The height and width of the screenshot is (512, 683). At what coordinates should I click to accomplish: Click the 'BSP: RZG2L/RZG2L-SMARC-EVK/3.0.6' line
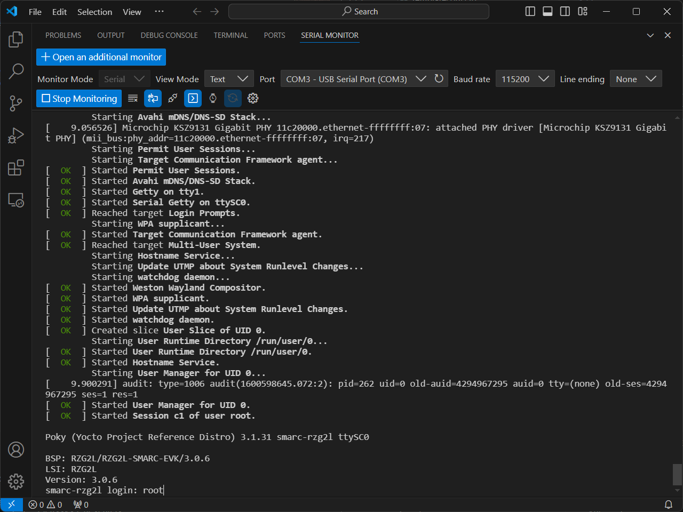point(128,458)
